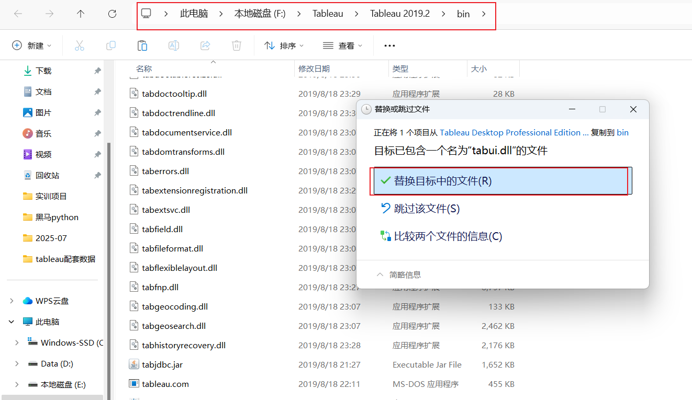
Task: Click 此电脑 in the address path
Action: (x=194, y=14)
